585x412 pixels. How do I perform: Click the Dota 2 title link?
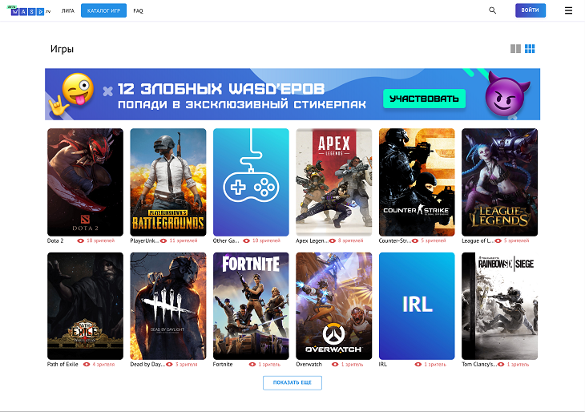tap(55, 240)
